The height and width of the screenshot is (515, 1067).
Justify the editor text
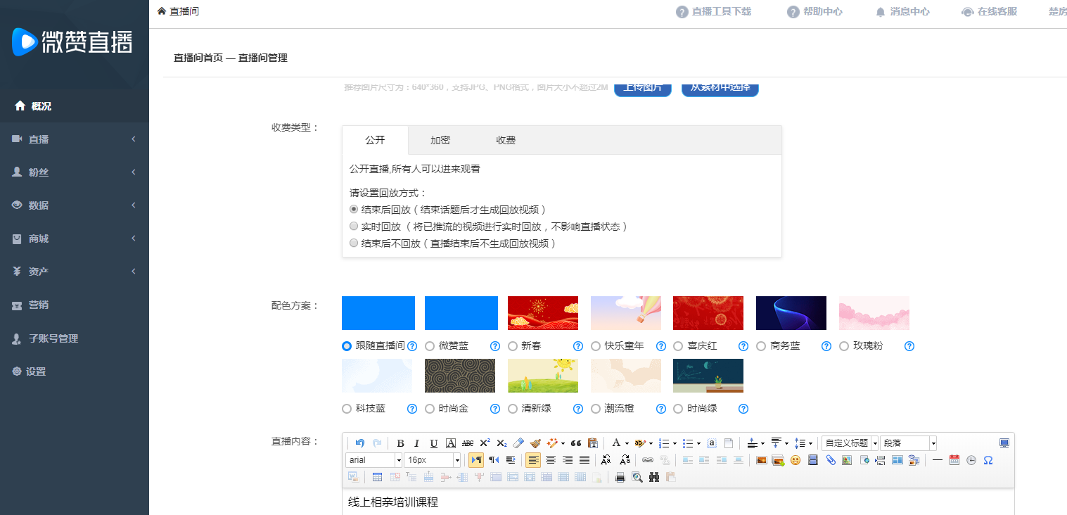coord(584,460)
